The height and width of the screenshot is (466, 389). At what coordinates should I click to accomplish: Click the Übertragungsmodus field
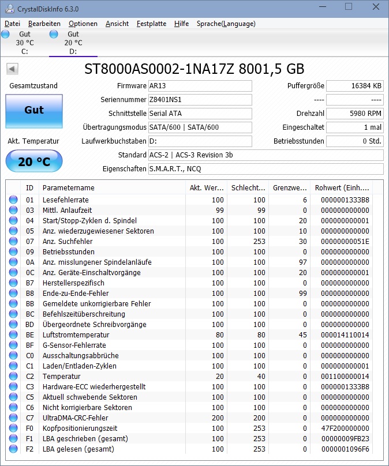click(200, 127)
